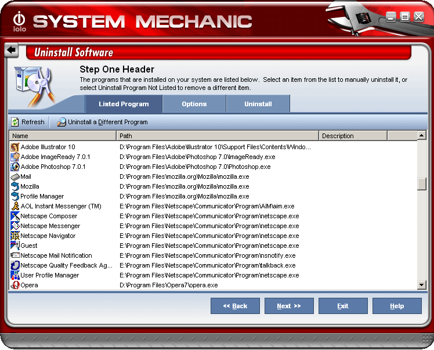Viewport: 434px width, 350px height.
Task: Select the Adobe Illustrator 10 name text
Action: coord(48,147)
